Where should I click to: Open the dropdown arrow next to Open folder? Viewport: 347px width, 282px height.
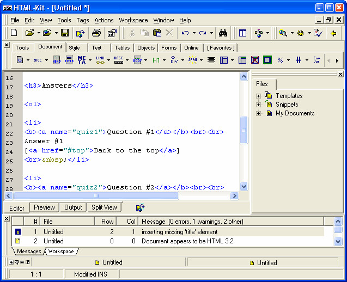39,33
